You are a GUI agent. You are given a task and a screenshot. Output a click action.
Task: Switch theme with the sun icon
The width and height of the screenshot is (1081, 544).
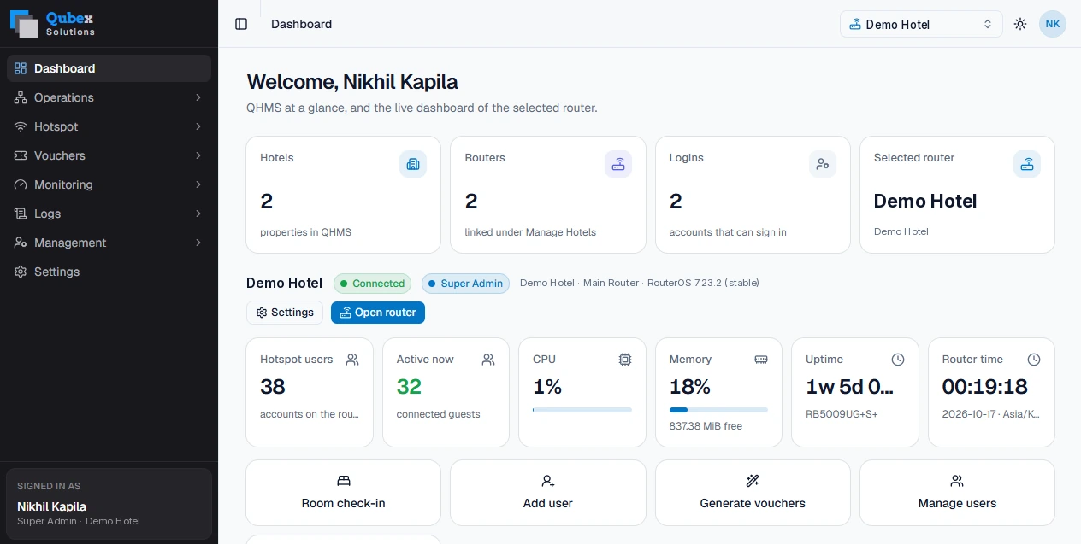pyautogui.click(x=1020, y=24)
